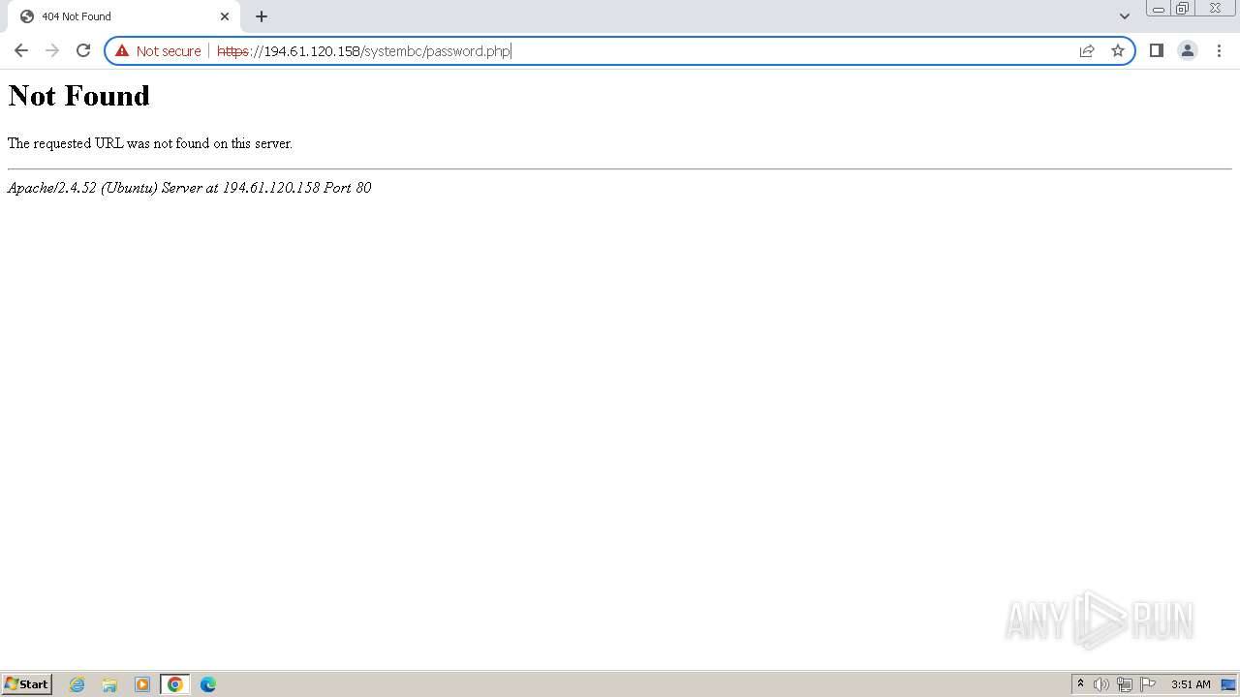The height and width of the screenshot is (697, 1240).
Task: Bookmark this page with star icon
Action: 1118,50
